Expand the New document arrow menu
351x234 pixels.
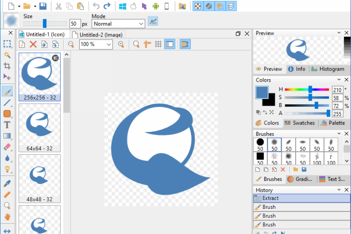pos(19,6)
